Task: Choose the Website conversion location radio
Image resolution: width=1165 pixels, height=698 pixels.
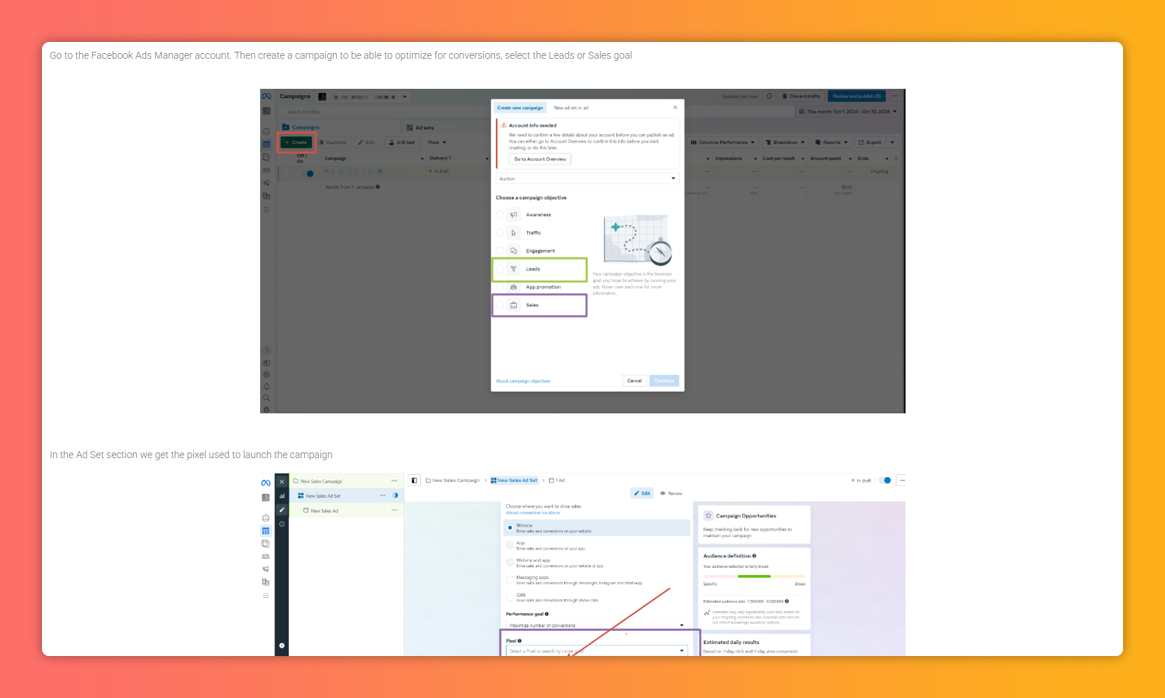Action: [510, 528]
